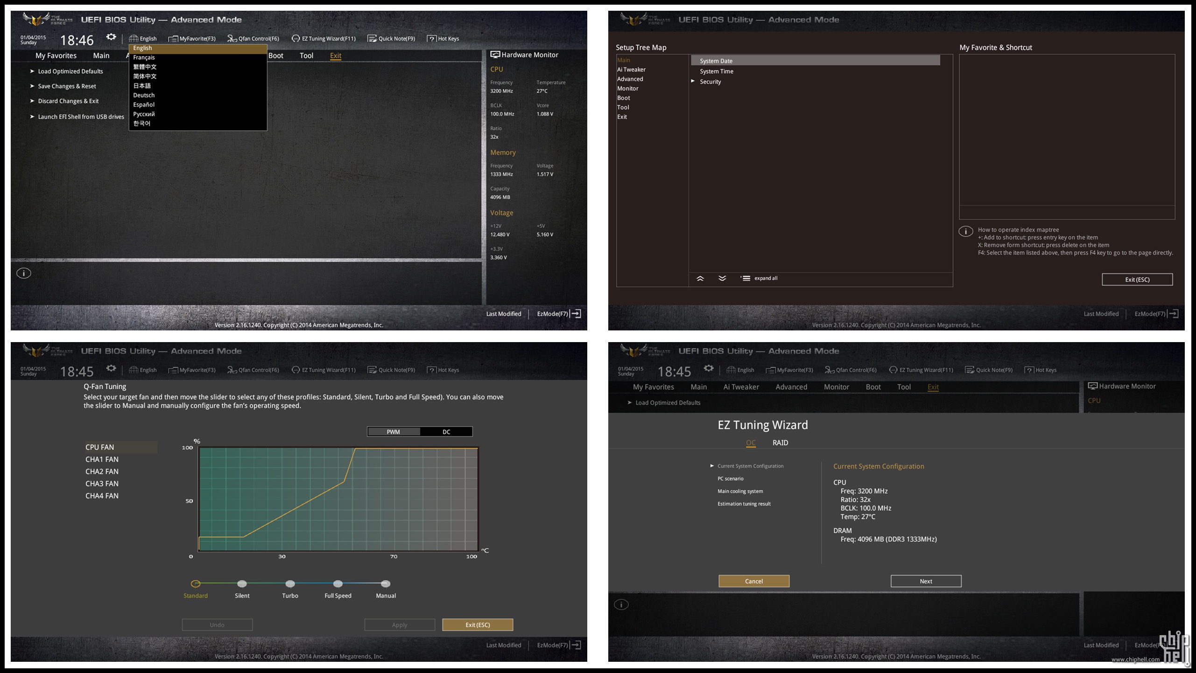Open the My Favorites tab in the top-left panel
Image resolution: width=1196 pixels, height=673 pixels.
pos(56,56)
